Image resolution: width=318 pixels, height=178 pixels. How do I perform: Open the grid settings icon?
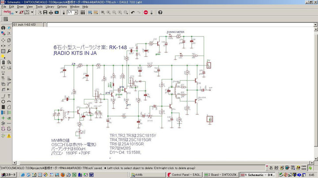(6, 19)
